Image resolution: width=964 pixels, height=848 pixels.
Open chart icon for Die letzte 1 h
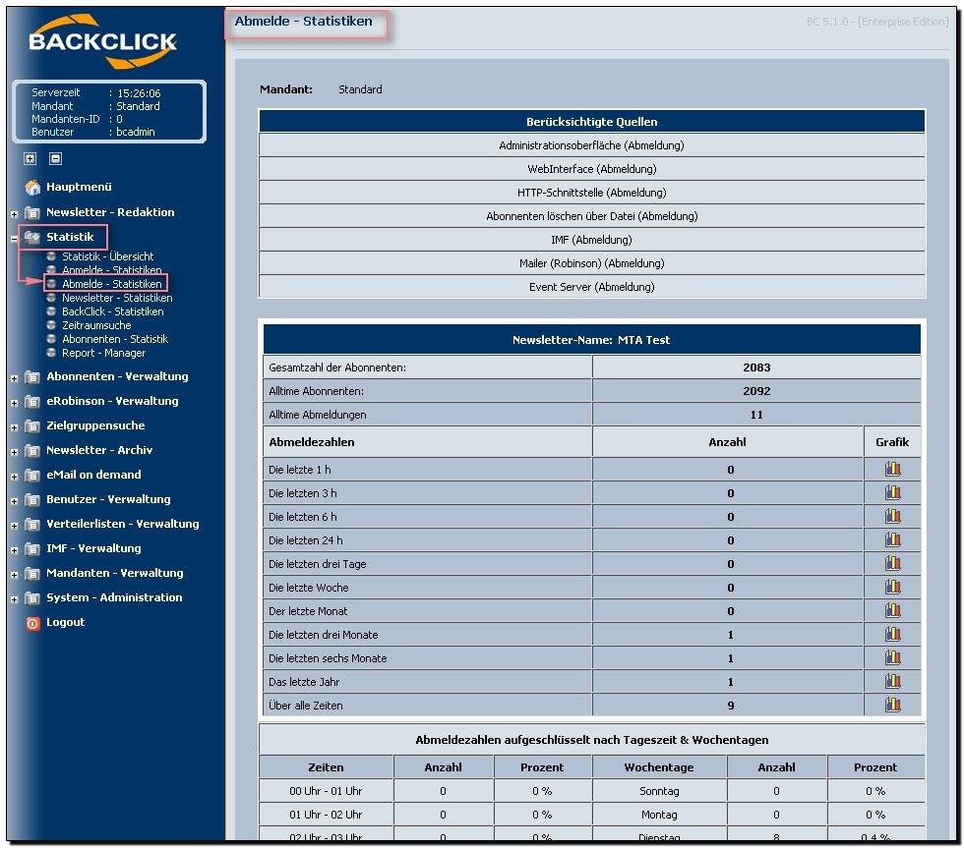coord(893,470)
